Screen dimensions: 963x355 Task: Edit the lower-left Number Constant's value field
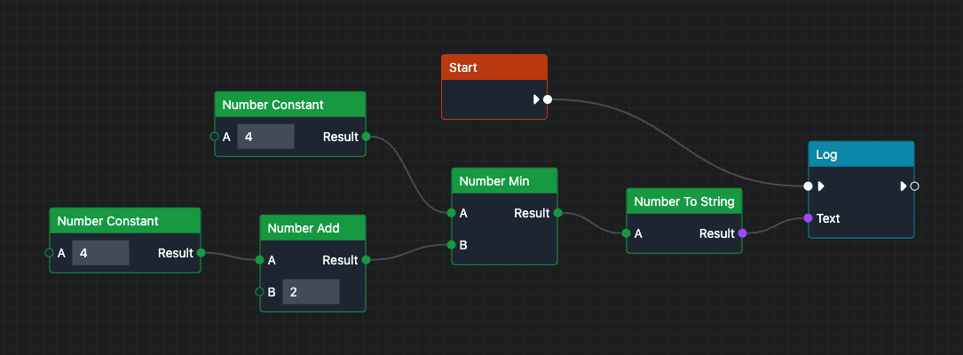click(x=100, y=252)
